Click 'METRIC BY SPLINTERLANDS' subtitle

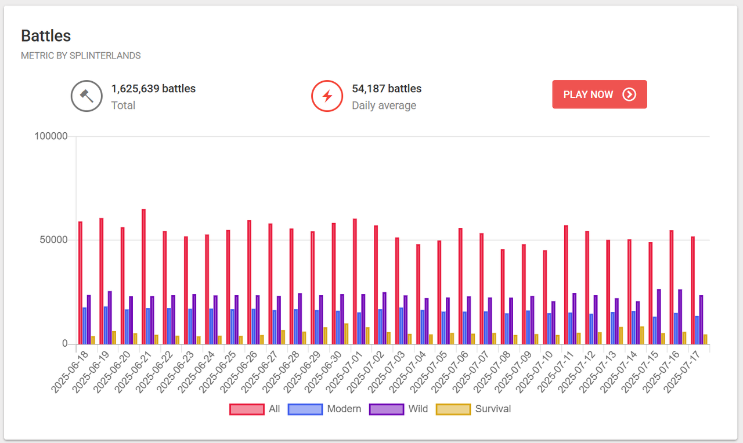coord(81,56)
